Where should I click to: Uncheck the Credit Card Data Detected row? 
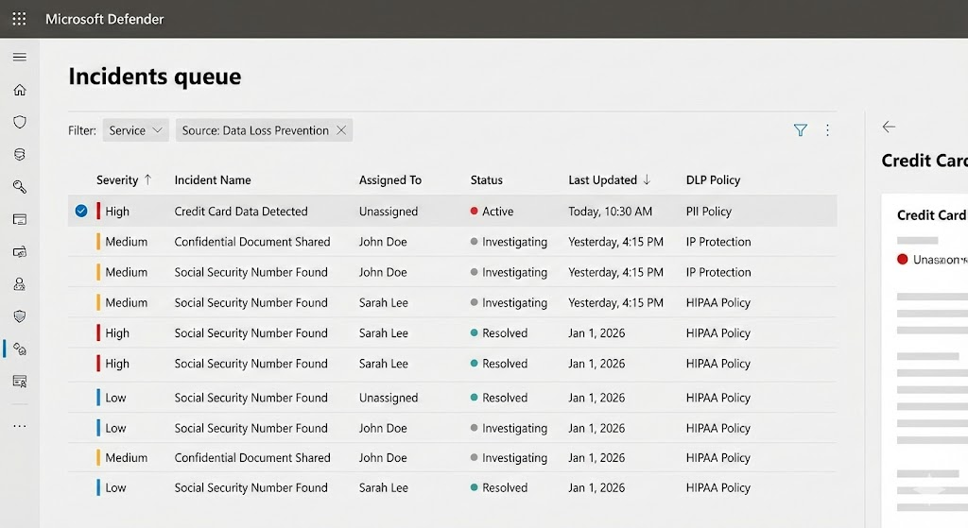coord(81,212)
